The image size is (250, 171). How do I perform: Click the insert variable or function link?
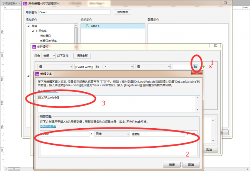pyautogui.click(x=48, y=91)
